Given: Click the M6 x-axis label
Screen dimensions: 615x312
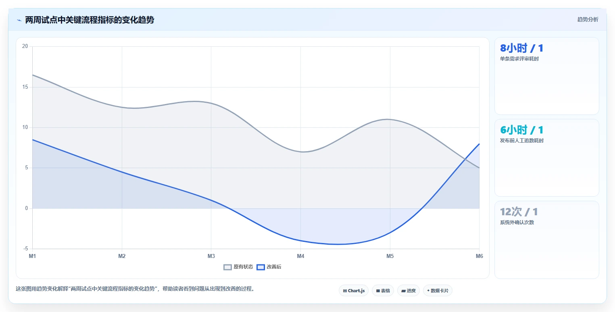Looking at the screenshot, I should pyautogui.click(x=479, y=256).
